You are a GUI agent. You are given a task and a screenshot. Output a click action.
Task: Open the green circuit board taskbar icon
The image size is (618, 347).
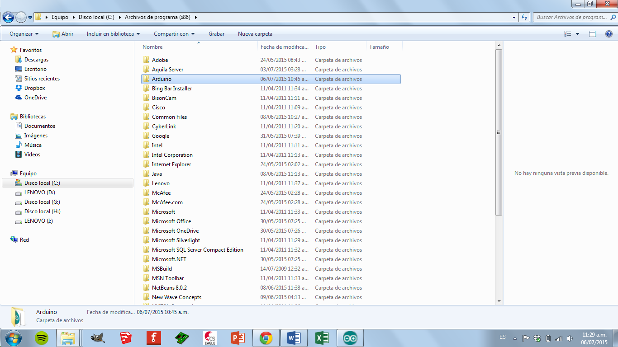(182, 338)
